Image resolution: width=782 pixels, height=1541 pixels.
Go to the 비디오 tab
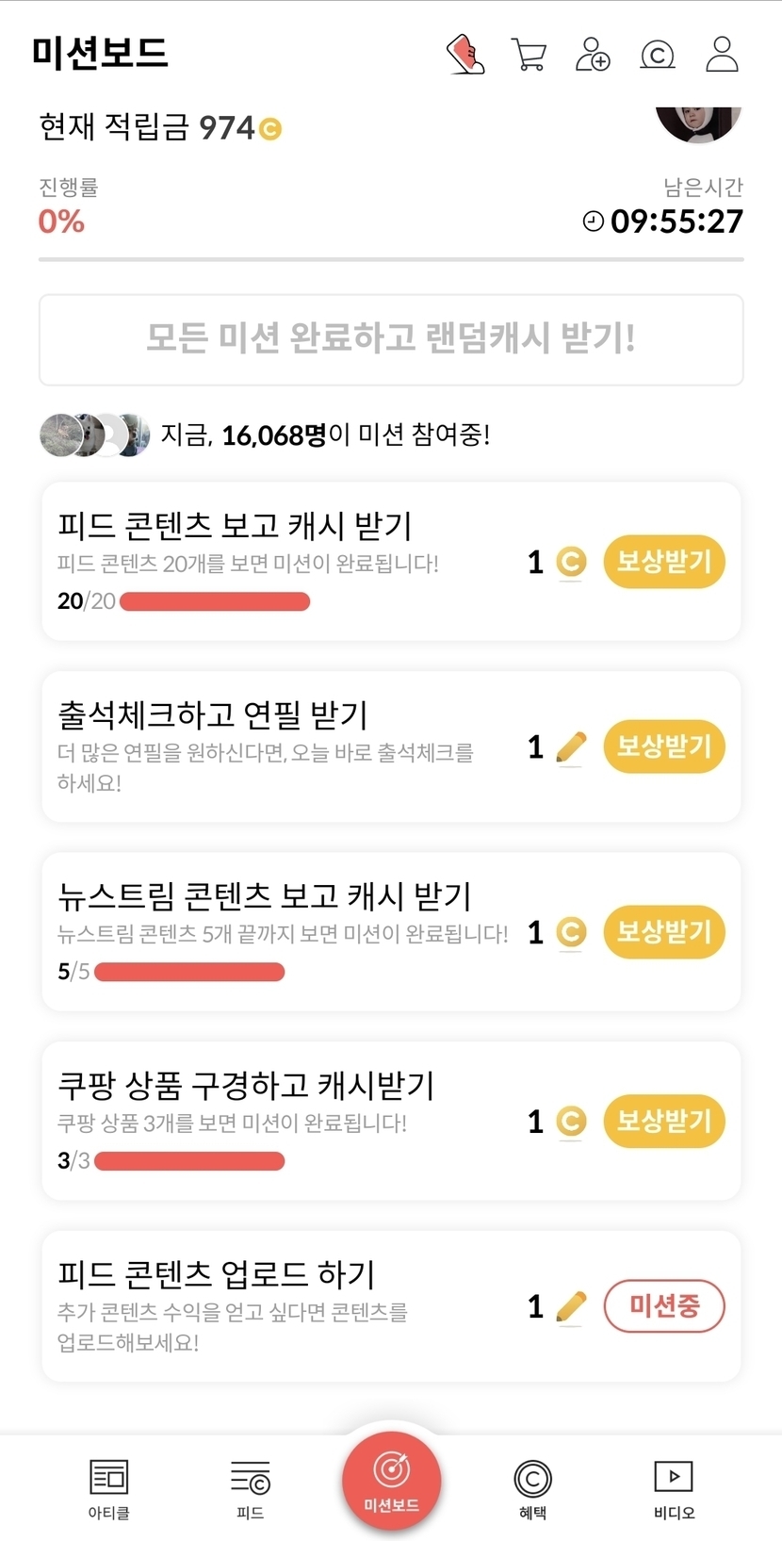click(674, 1488)
